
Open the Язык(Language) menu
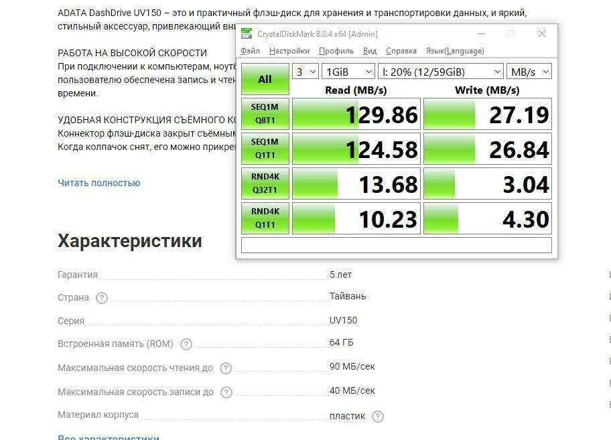pyautogui.click(x=455, y=51)
